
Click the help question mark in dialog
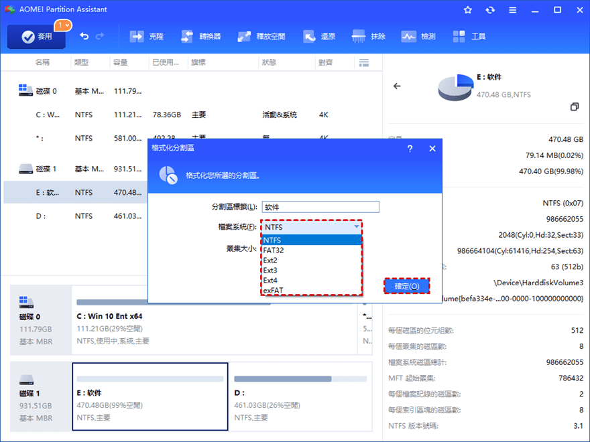coord(410,149)
